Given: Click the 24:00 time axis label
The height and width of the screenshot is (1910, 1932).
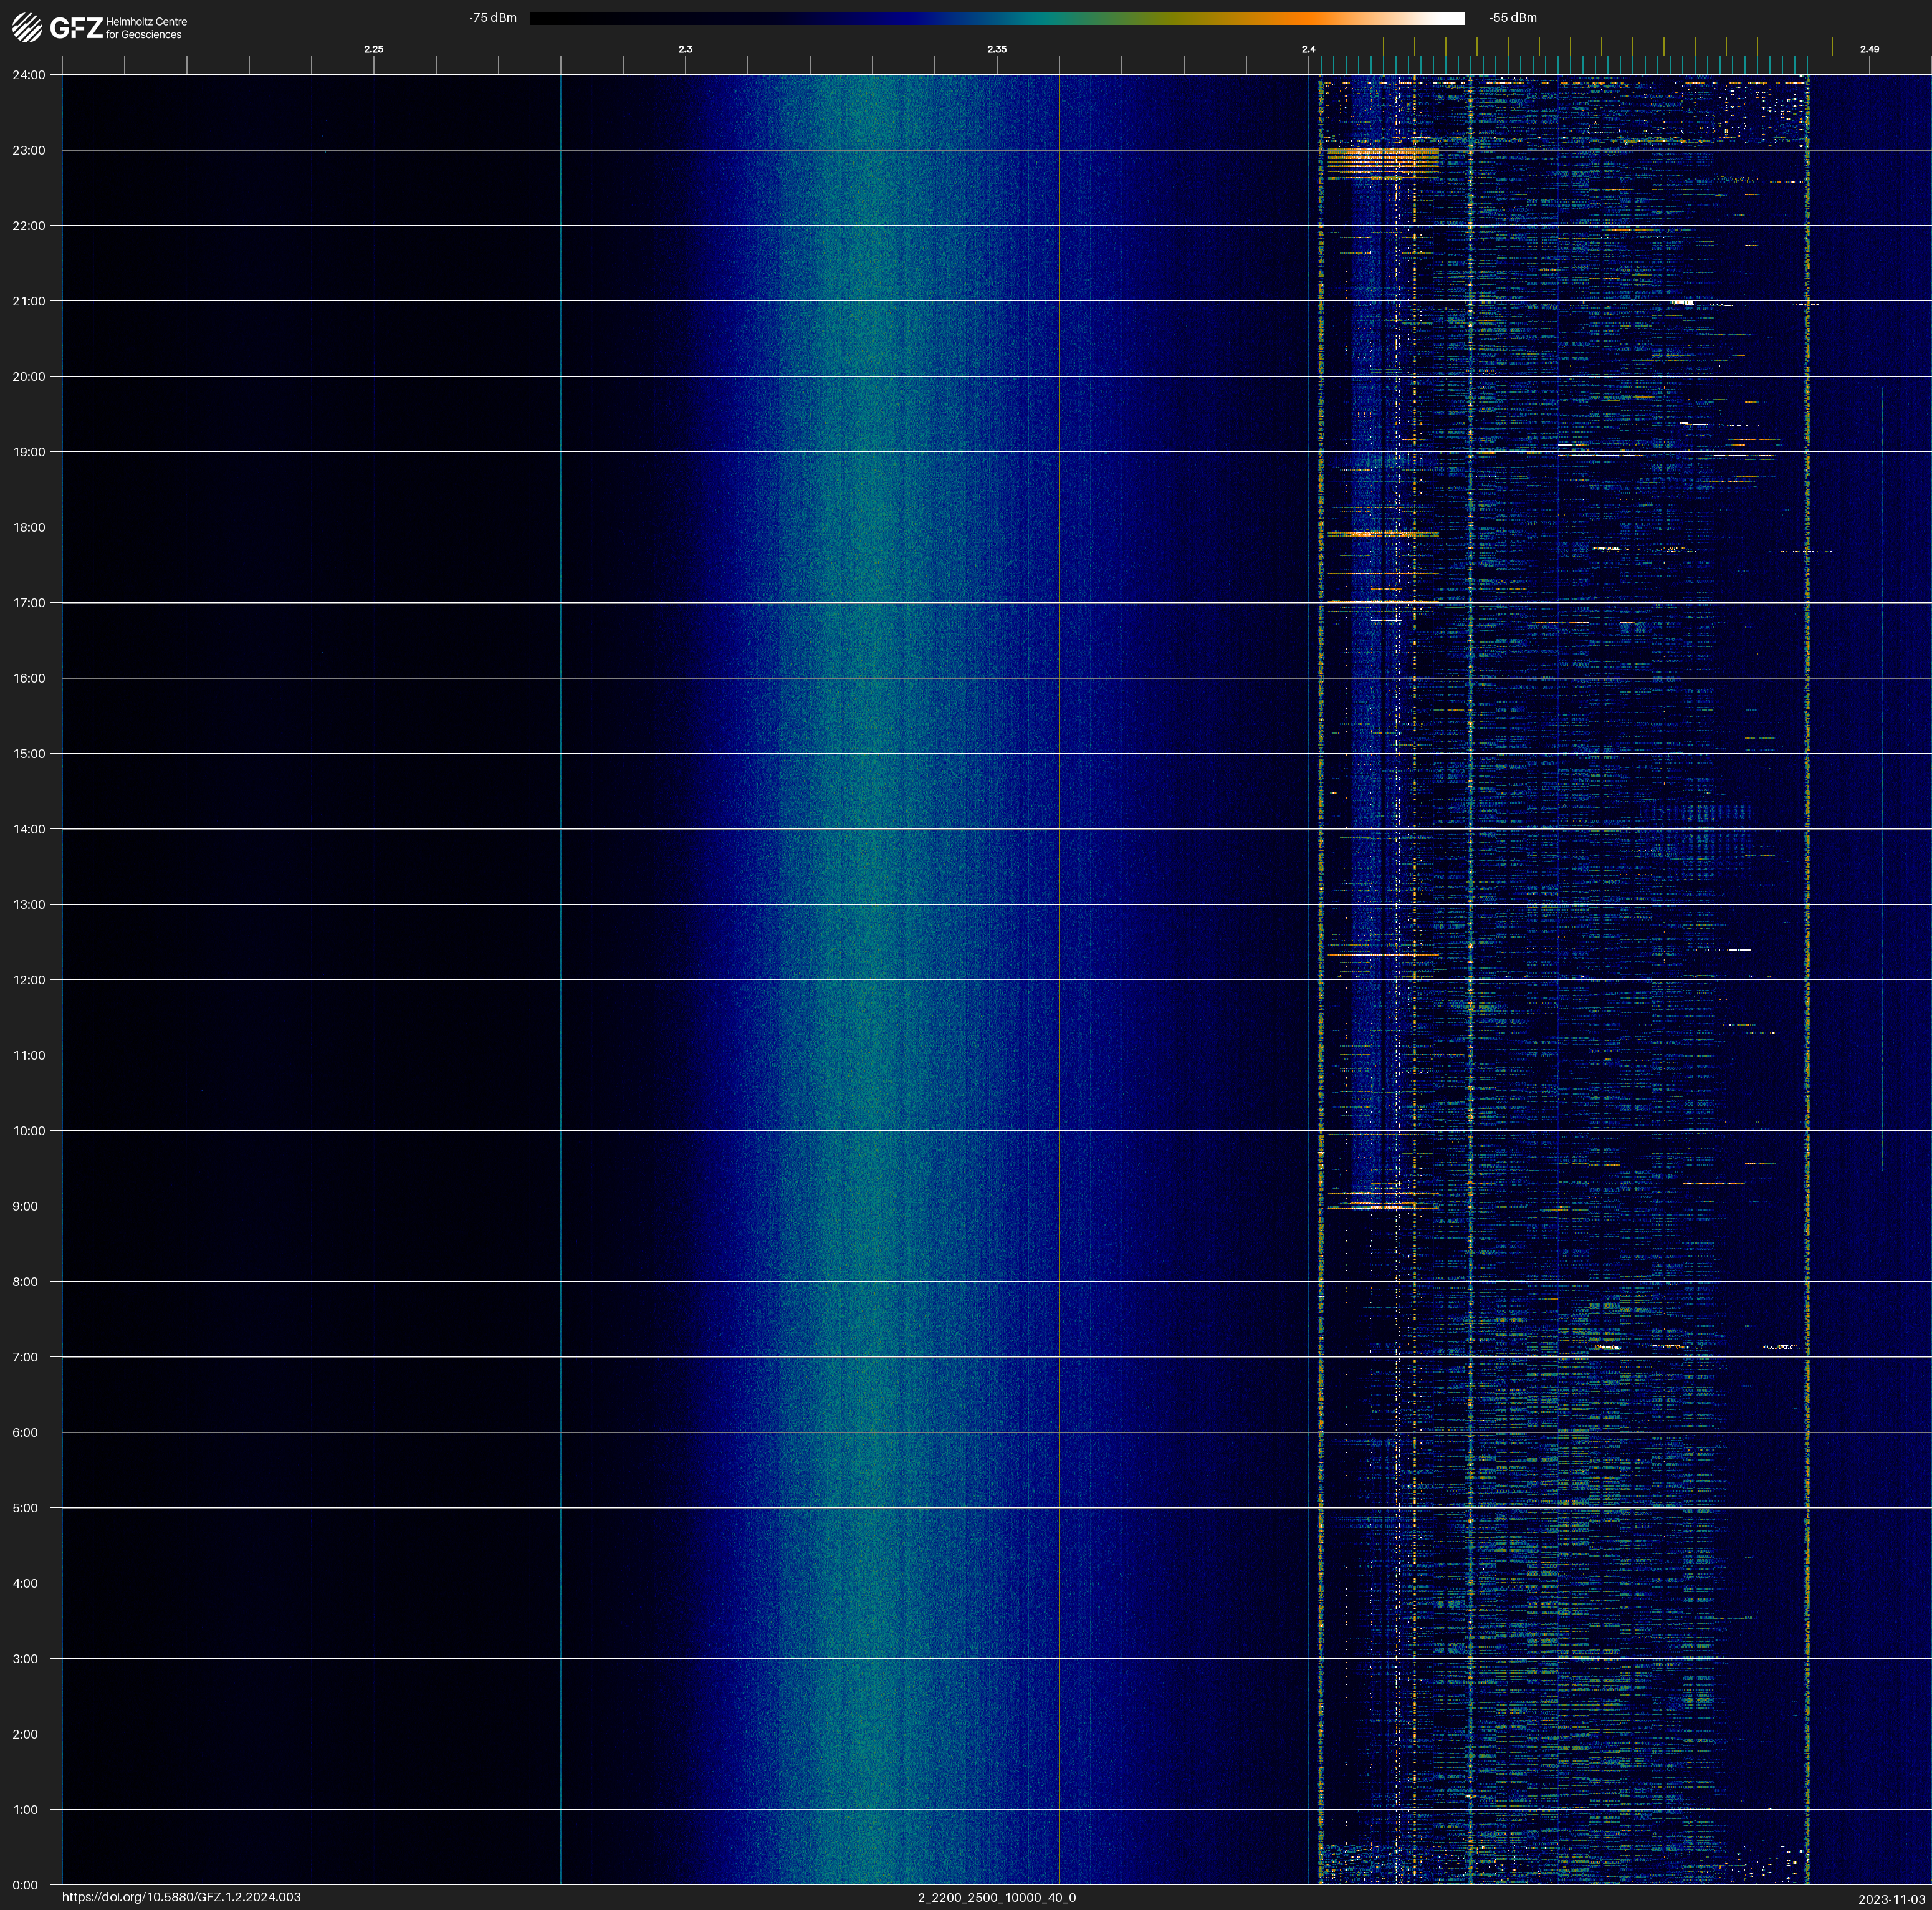Looking at the screenshot, I should point(28,75).
